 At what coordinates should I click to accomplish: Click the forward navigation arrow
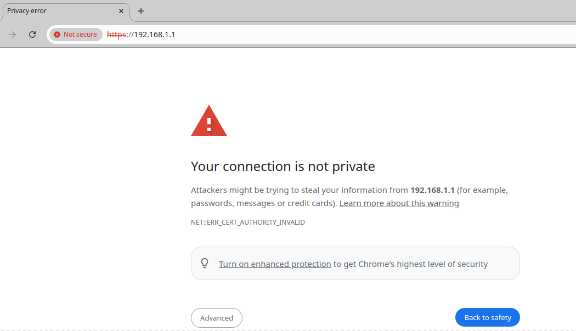coord(13,35)
